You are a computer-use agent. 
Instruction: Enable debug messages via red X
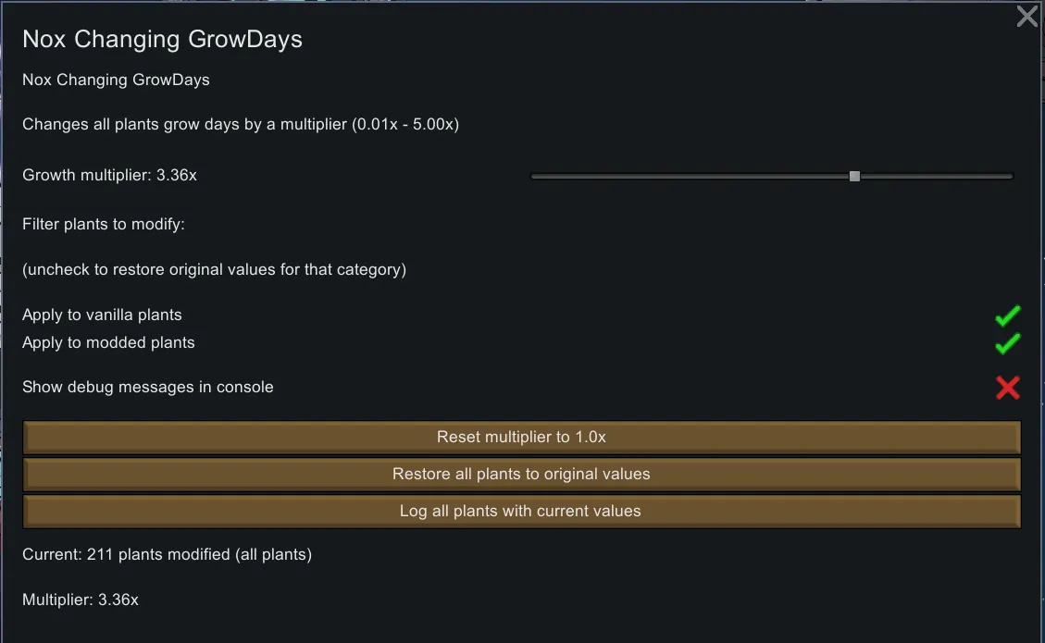click(1007, 388)
